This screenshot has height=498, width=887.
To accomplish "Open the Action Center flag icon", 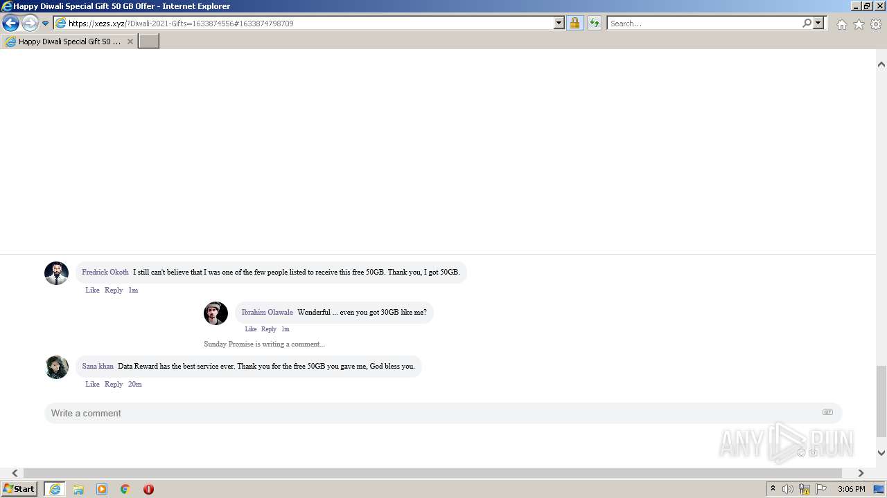I will coord(821,489).
